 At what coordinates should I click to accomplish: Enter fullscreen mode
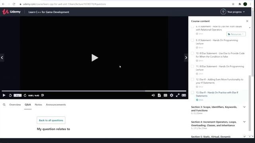tap(178, 95)
